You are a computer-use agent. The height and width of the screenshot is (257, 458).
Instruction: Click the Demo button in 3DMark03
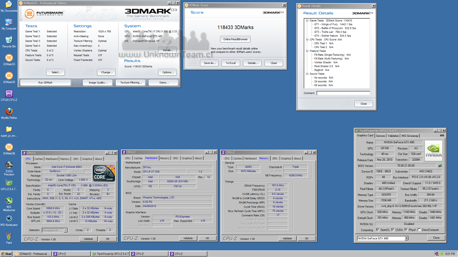coord(164,83)
